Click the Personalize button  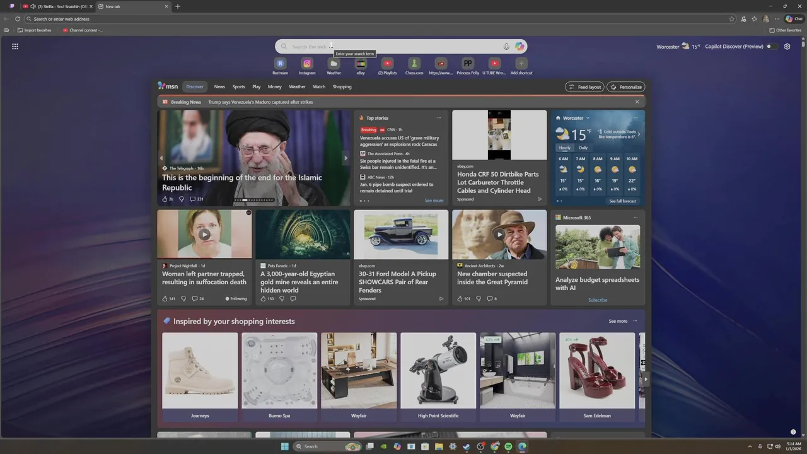point(625,87)
